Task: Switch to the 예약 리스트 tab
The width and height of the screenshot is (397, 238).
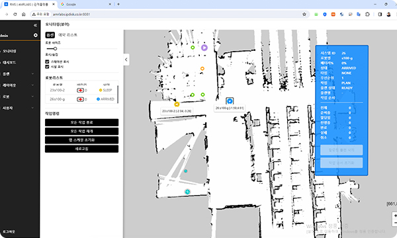Action: tap(67, 35)
